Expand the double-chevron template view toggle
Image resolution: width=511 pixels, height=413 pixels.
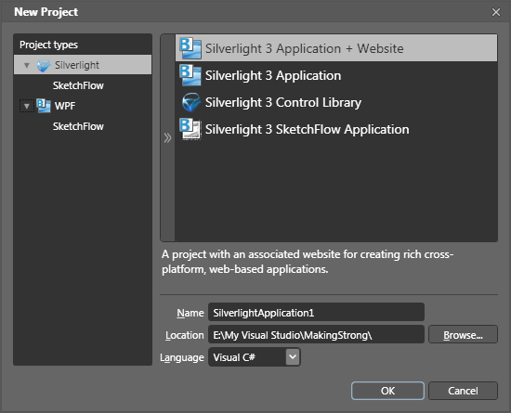tap(167, 138)
